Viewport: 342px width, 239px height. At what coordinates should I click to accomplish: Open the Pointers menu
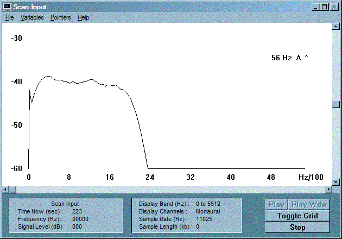61,17
